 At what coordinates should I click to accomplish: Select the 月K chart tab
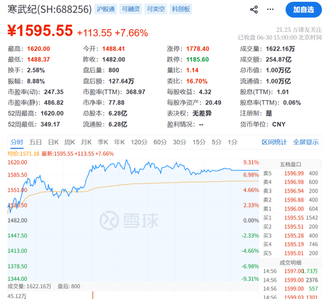pyautogui.click(x=86, y=142)
